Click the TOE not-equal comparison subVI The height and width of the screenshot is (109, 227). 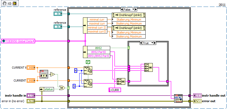click(x=44, y=74)
